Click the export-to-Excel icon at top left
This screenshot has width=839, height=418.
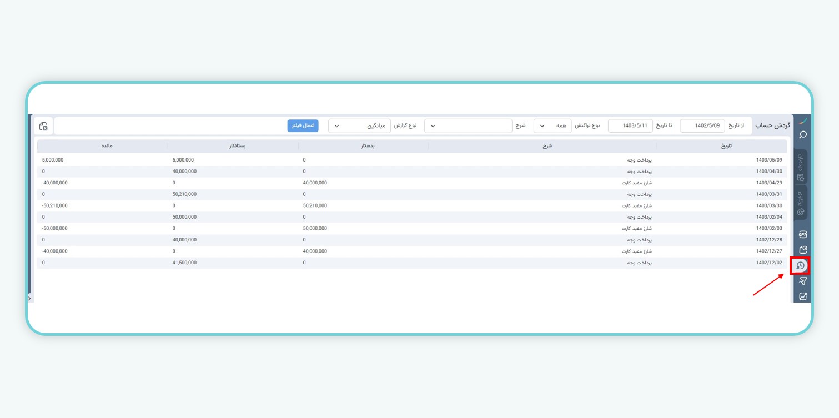coord(43,125)
